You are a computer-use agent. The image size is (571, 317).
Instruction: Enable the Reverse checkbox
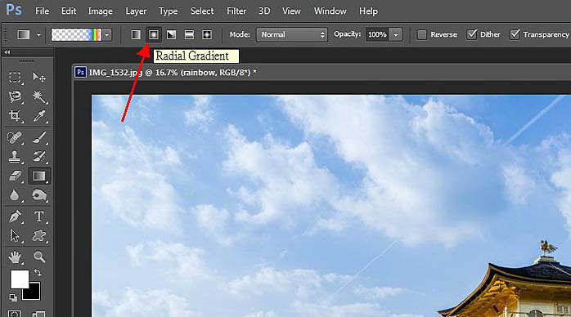(x=421, y=34)
